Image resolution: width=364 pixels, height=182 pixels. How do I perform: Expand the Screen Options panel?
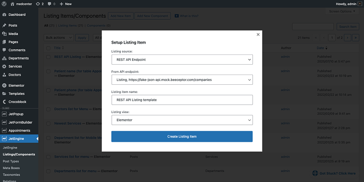(x=342, y=11)
